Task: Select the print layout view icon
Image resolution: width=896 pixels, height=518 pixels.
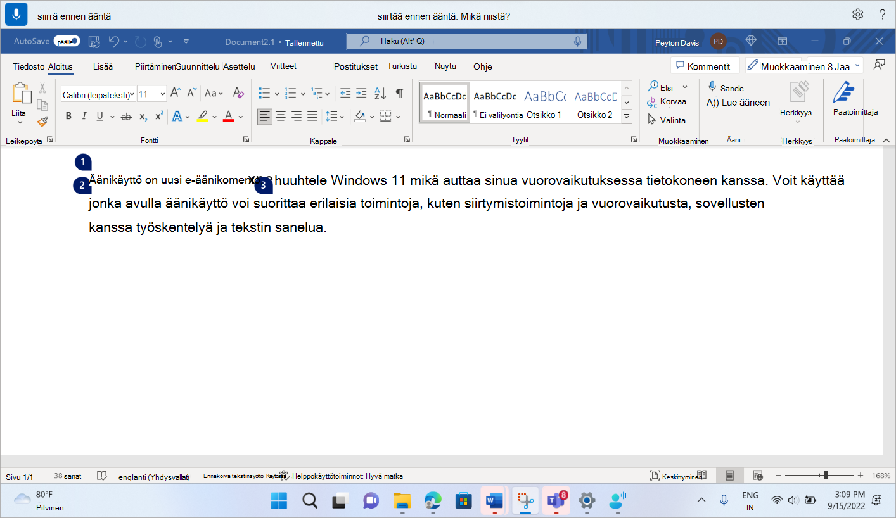Action: point(729,476)
